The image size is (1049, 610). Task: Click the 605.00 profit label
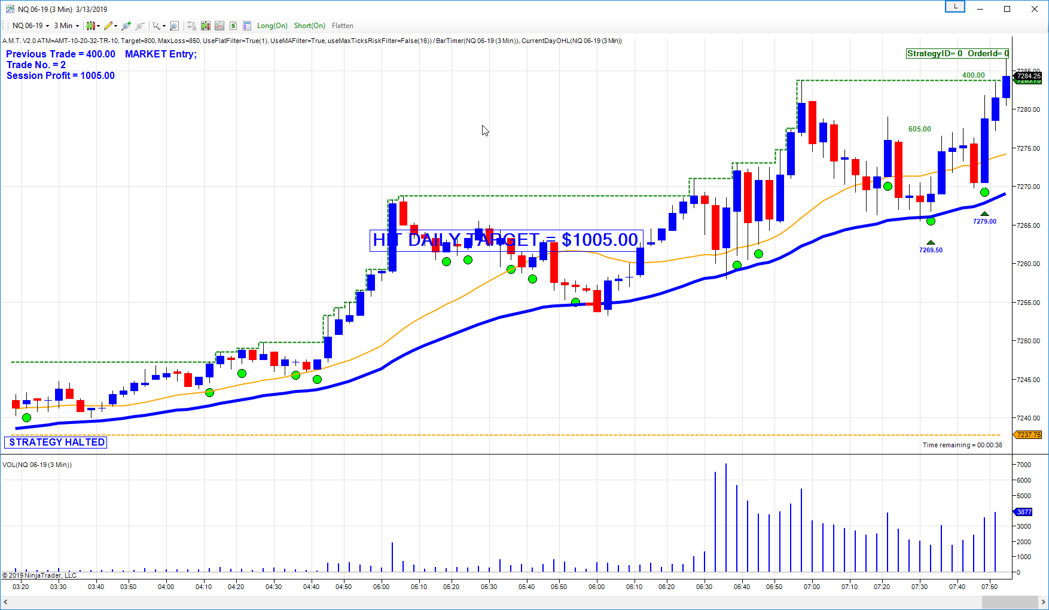920,129
